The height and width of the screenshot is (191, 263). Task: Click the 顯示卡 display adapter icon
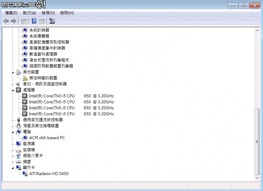pyautogui.click(x=19, y=168)
